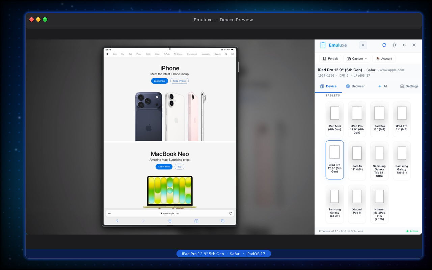
Task: Open Entertainment in the Apple nav bar
Action: [192, 54]
